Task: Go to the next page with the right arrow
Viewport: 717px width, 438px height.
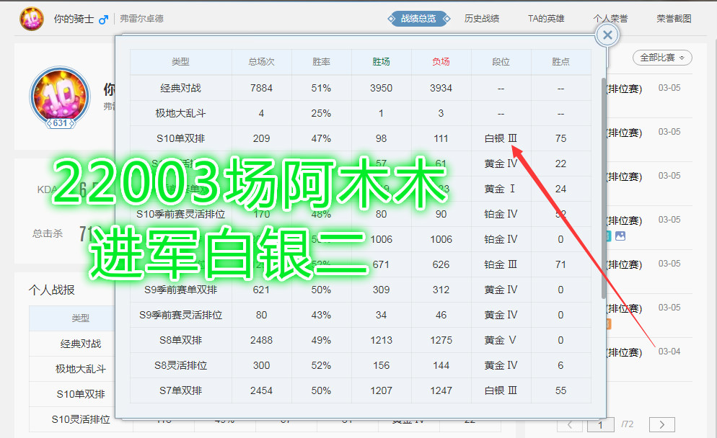Action: [x=662, y=424]
